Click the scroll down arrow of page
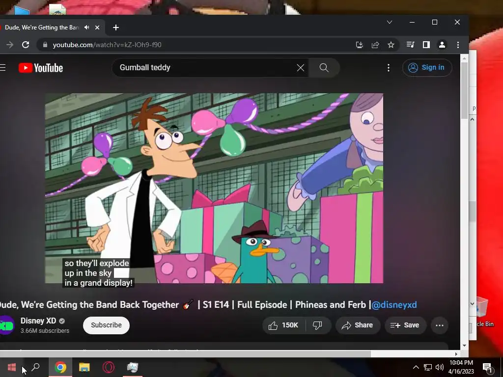Screen dimensions: 503x377 point(464,346)
